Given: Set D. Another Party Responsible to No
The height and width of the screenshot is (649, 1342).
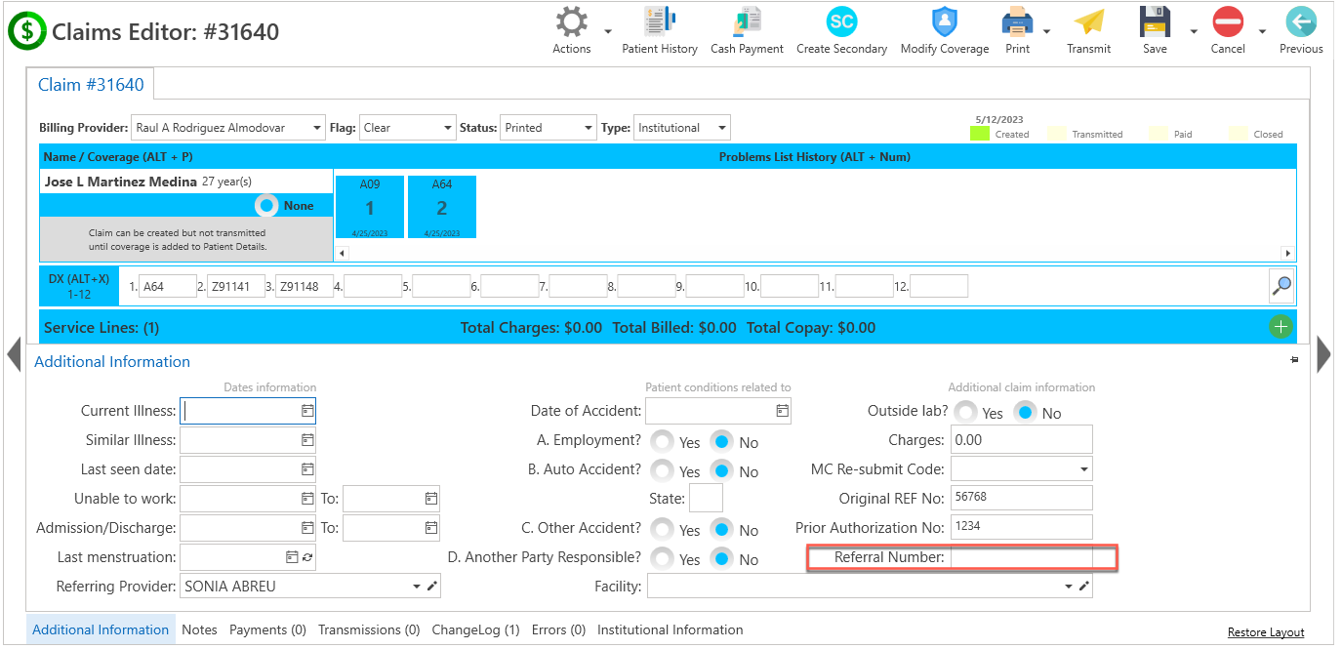Looking at the screenshot, I should tap(721, 559).
